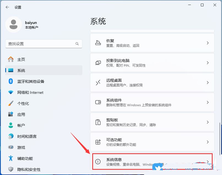The height and width of the screenshot is (175, 222).
Task: Expand the 可选功能 chevron
Action: click(208, 142)
